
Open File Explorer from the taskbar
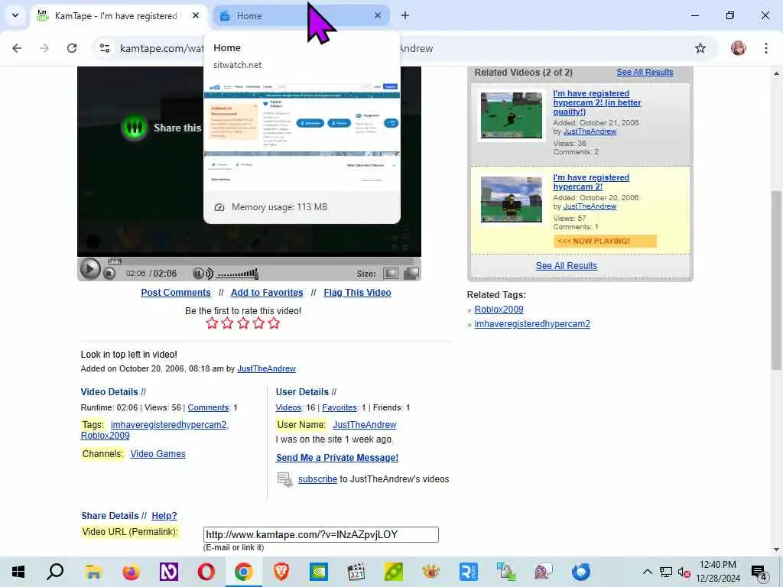pos(93,572)
